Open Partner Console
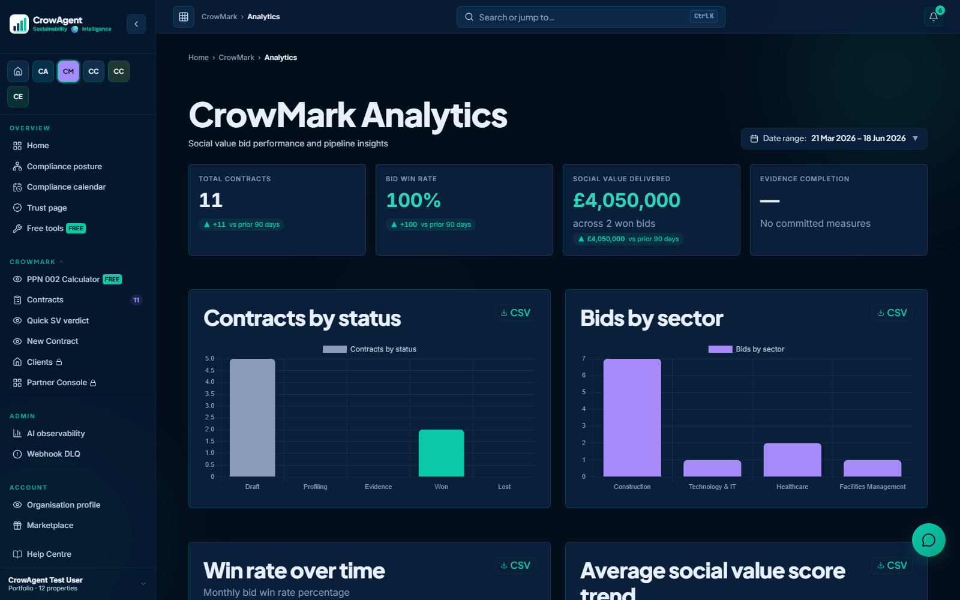Image resolution: width=960 pixels, height=600 pixels. pos(77,383)
